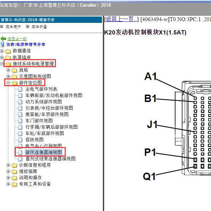211x211 pixels.
Task: Open 搭铁视图 document
Action: pos(34,140)
